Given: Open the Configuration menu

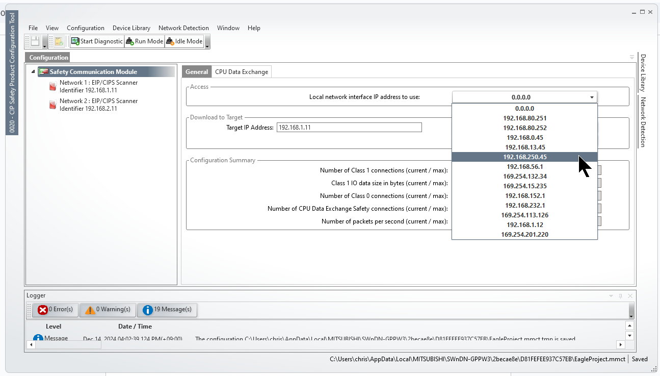Looking at the screenshot, I should 86,28.
